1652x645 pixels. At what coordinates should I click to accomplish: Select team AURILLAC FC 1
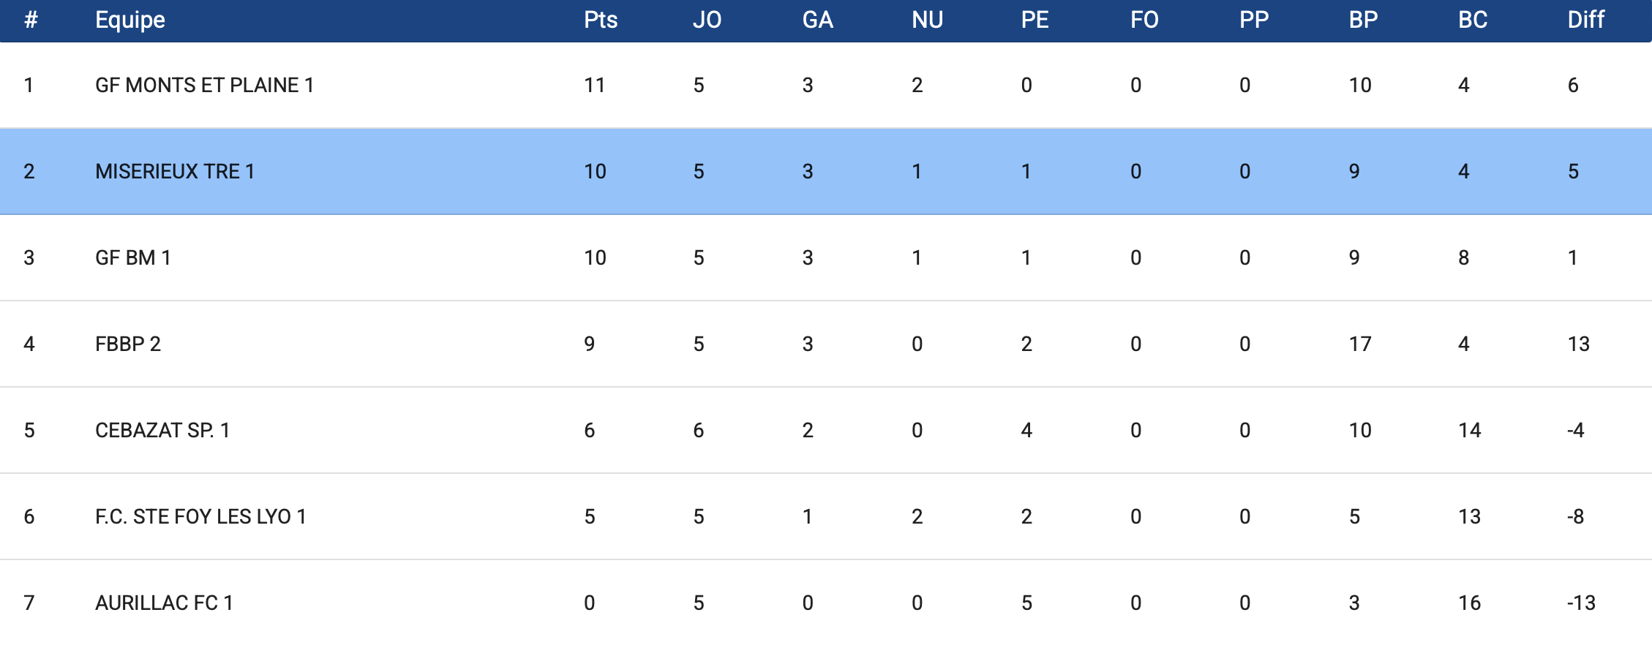click(164, 603)
